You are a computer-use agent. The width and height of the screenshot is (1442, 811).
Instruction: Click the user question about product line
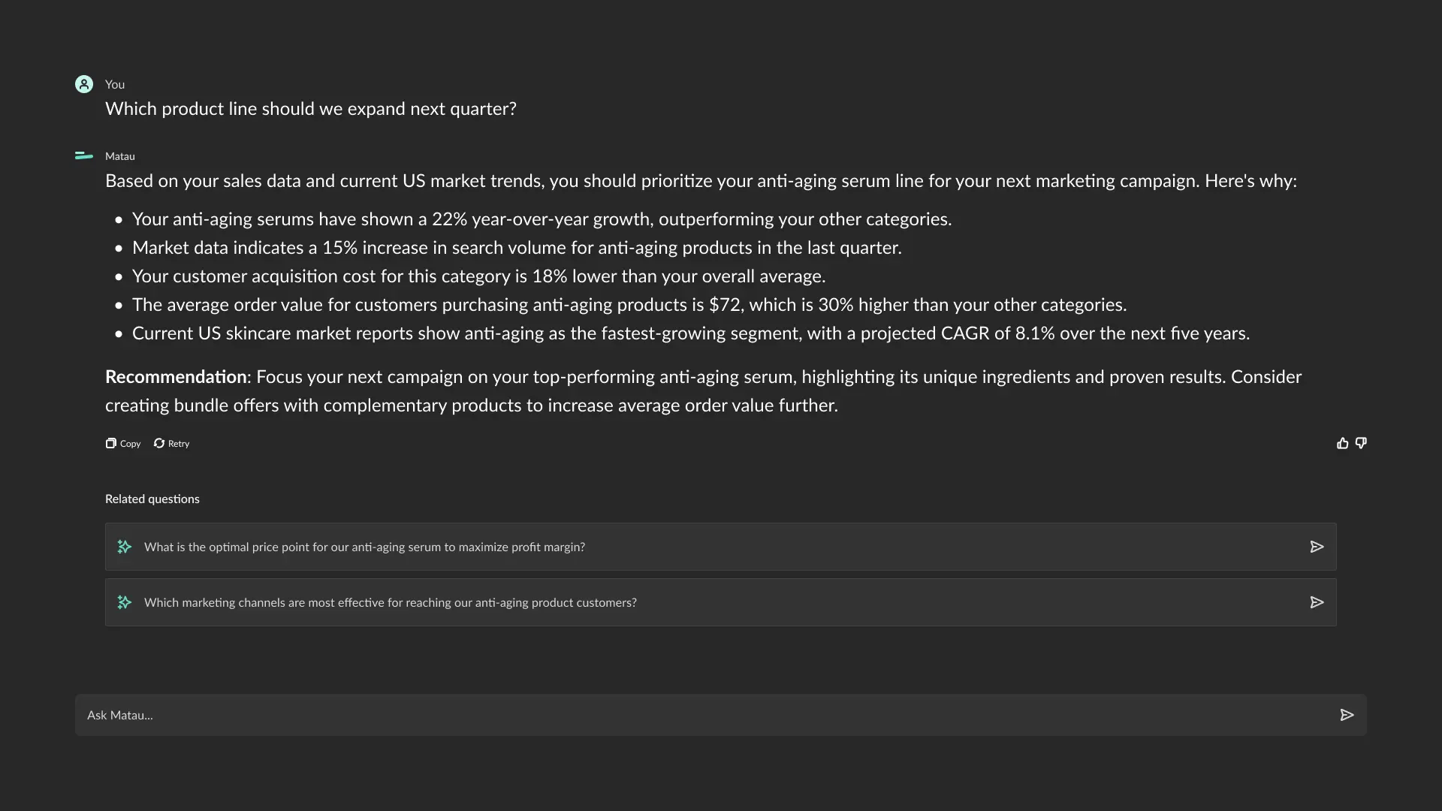310,109
